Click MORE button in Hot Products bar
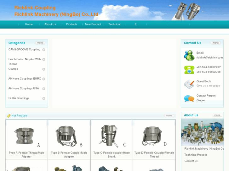Image resolution: width=229 pixels, height=171 pixels. 169,116
